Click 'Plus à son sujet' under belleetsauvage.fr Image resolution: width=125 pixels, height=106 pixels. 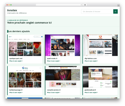(16, 92)
